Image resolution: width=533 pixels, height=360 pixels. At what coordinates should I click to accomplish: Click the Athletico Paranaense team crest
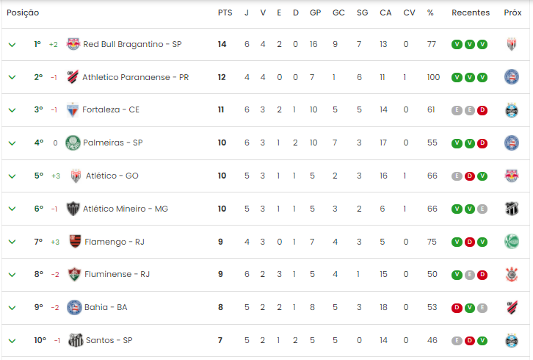click(x=73, y=77)
